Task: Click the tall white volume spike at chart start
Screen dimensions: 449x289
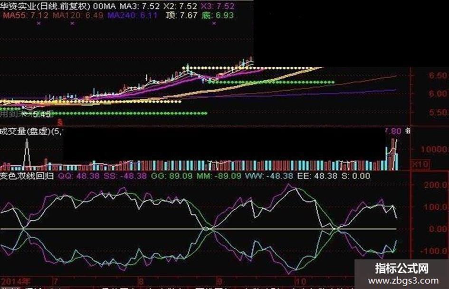Action: tap(27, 153)
